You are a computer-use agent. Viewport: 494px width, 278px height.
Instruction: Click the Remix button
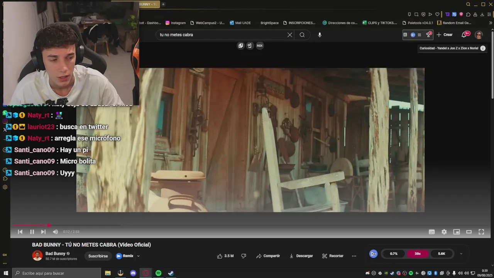[x=125, y=256]
